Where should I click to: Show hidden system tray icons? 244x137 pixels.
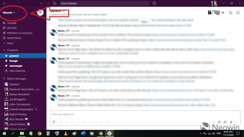click(201, 133)
